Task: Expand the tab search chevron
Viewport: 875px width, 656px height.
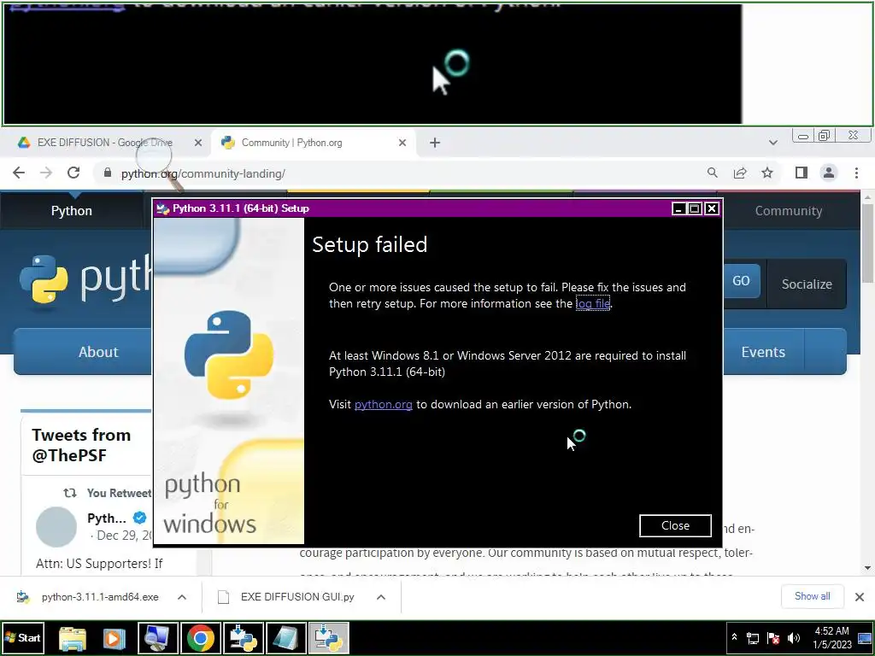Action: click(772, 143)
